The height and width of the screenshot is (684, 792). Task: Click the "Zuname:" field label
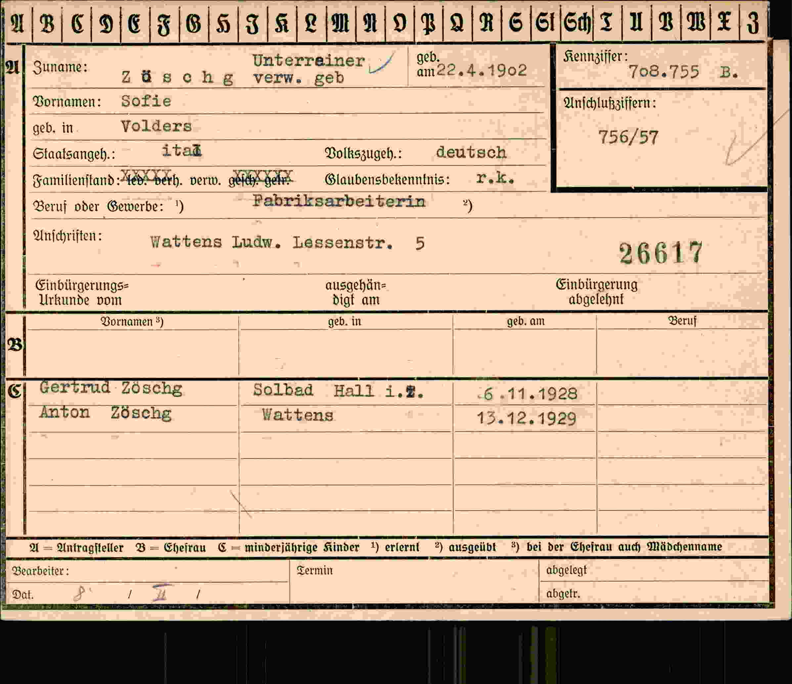tap(60, 67)
